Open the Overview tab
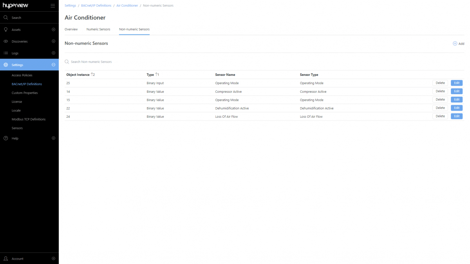Viewport: 470px width, 264px height. [71, 29]
